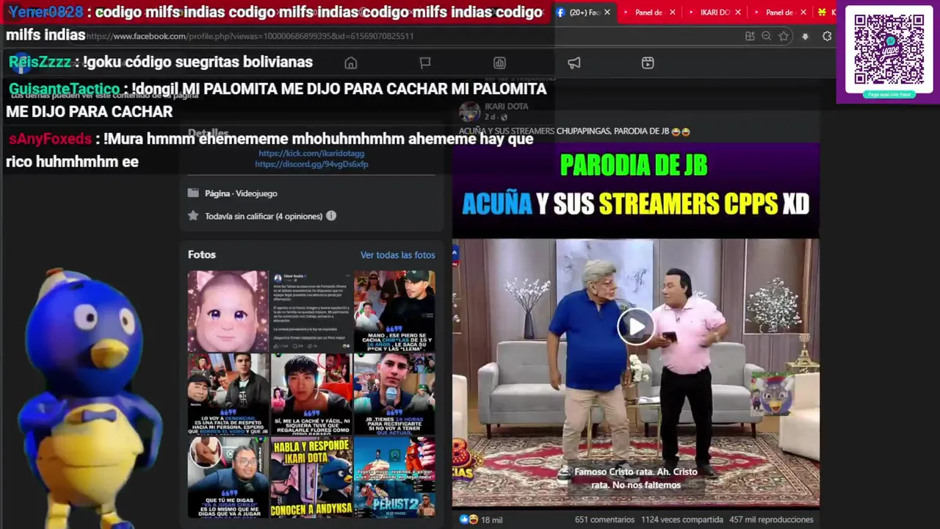Click the Facebook profile URL in address bar
This screenshot has height=529, width=940.
tap(250, 36)
